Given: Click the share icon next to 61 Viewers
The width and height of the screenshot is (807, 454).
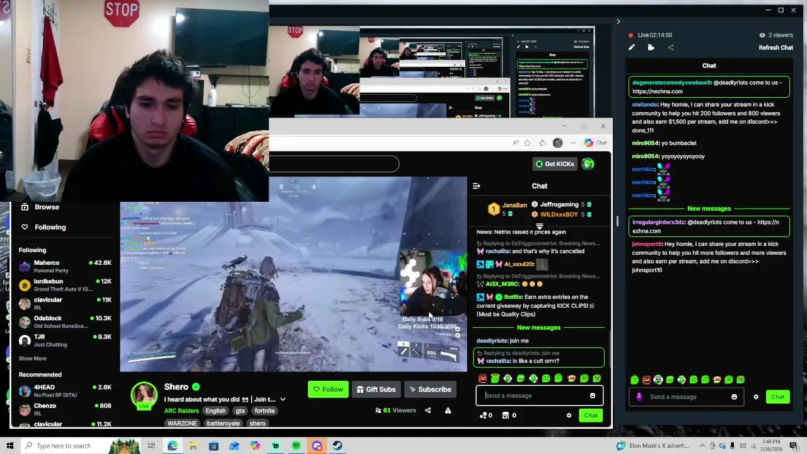Looking at the screenshot, I should (427, 410).
